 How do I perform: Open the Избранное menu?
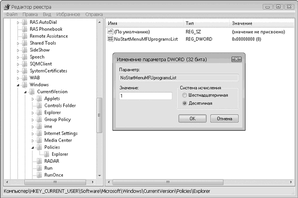pyautogui.click(x=68, y=14)
